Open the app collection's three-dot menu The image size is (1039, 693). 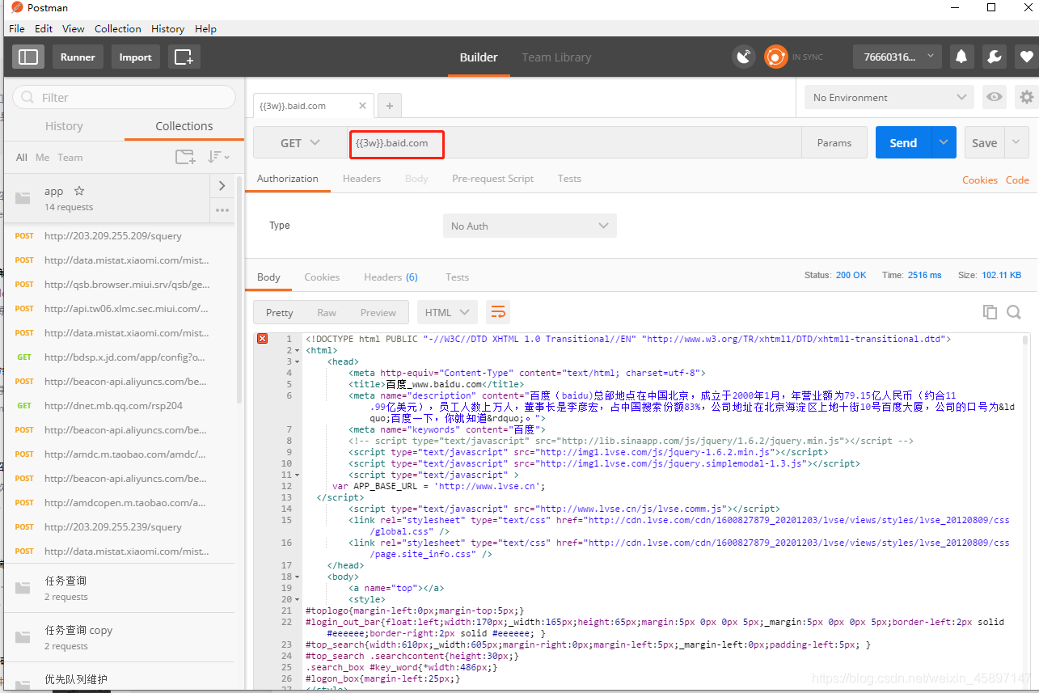(x=222, y=210)
